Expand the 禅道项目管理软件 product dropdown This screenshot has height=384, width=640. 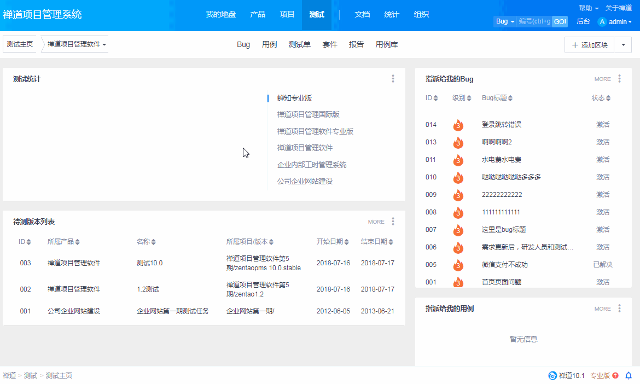pos(77,44)
